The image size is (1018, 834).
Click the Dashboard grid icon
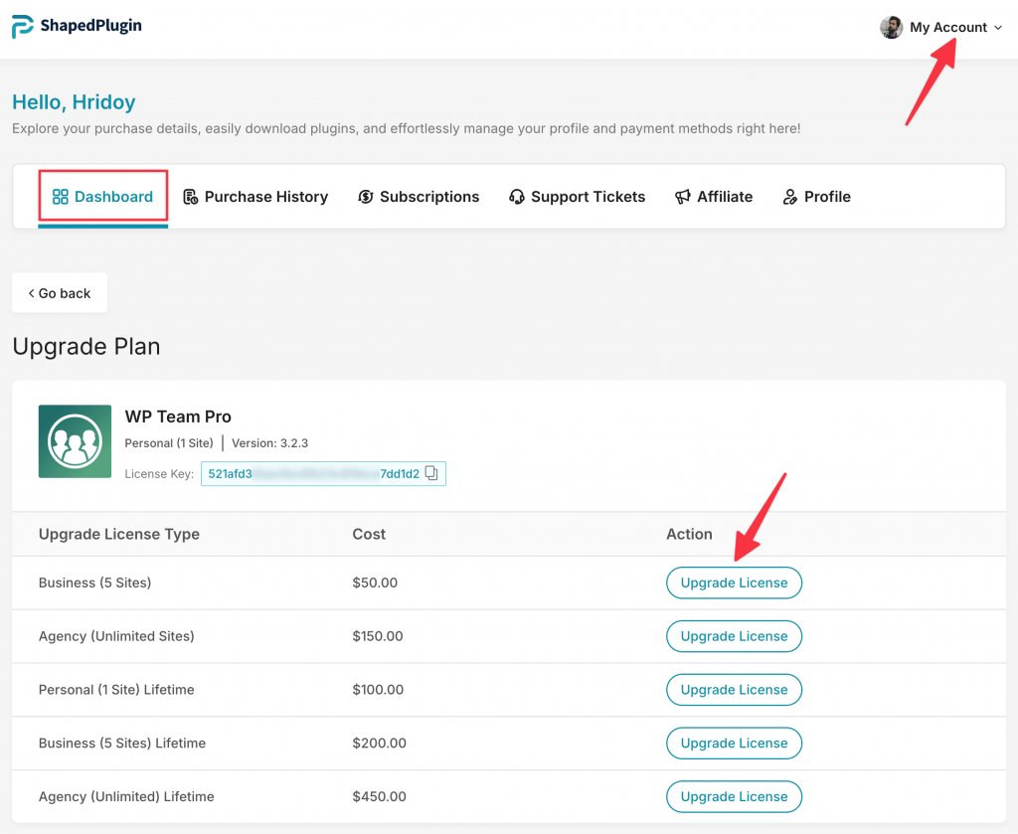click(x=61, y=197)
